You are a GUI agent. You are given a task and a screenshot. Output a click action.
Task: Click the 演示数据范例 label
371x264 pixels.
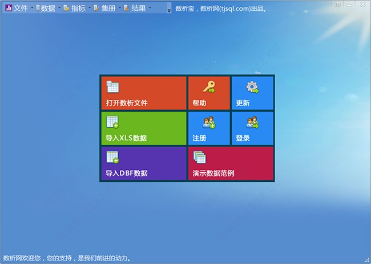(213, 173)
